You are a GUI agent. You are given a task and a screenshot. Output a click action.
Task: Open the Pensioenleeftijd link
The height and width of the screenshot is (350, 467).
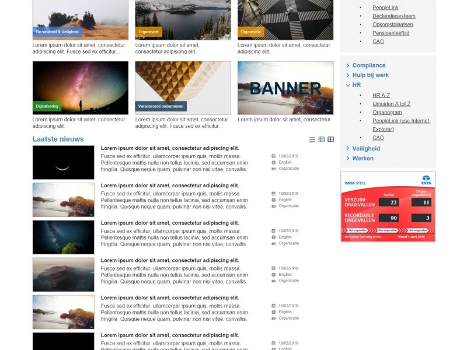pyautogui.click(x=391, y=33)
